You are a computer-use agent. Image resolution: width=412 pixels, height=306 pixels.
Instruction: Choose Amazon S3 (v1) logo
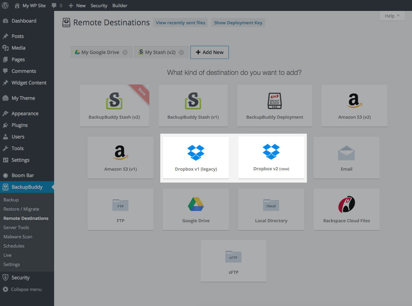(x=120, y=152)
